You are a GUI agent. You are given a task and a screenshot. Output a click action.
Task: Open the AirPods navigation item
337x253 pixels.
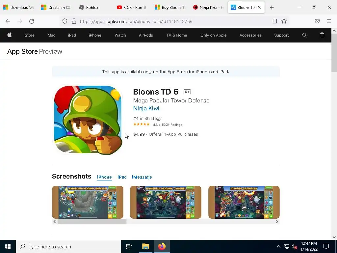coord(146,35)
